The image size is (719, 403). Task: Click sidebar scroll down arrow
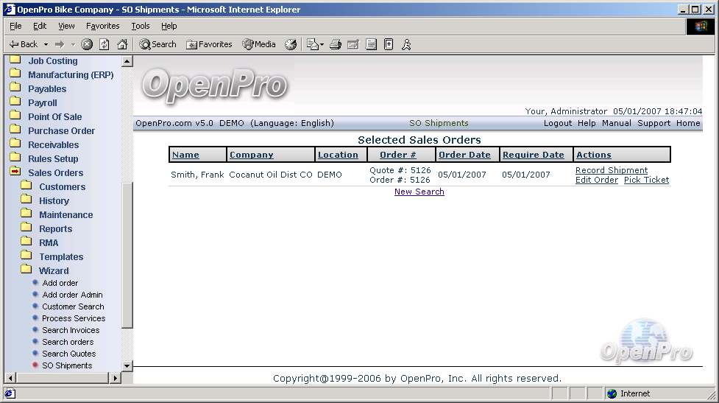(x=127, y=365)
